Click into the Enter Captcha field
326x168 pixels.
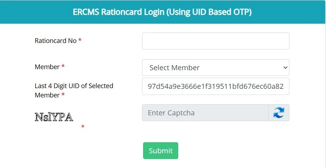pyautogui.click(x=205, y=113)
